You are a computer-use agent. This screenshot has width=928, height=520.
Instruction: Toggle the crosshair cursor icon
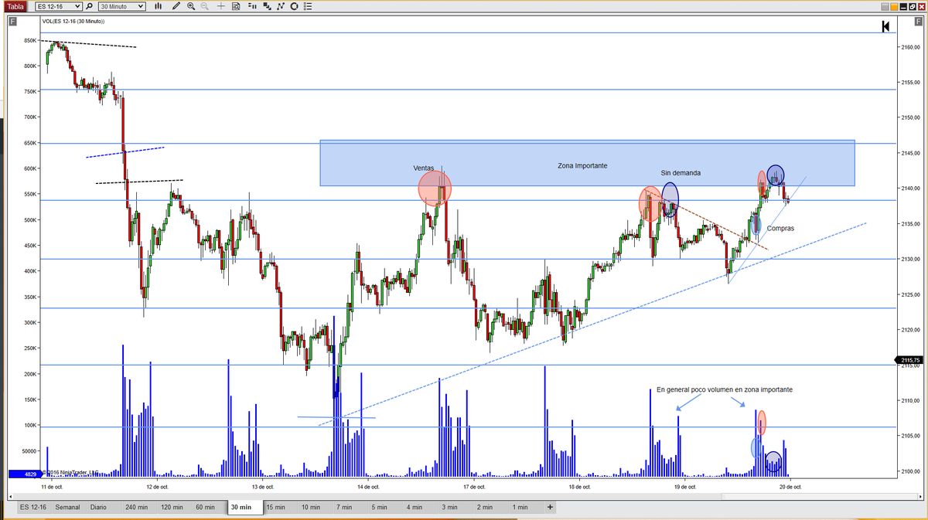(221, 6)
